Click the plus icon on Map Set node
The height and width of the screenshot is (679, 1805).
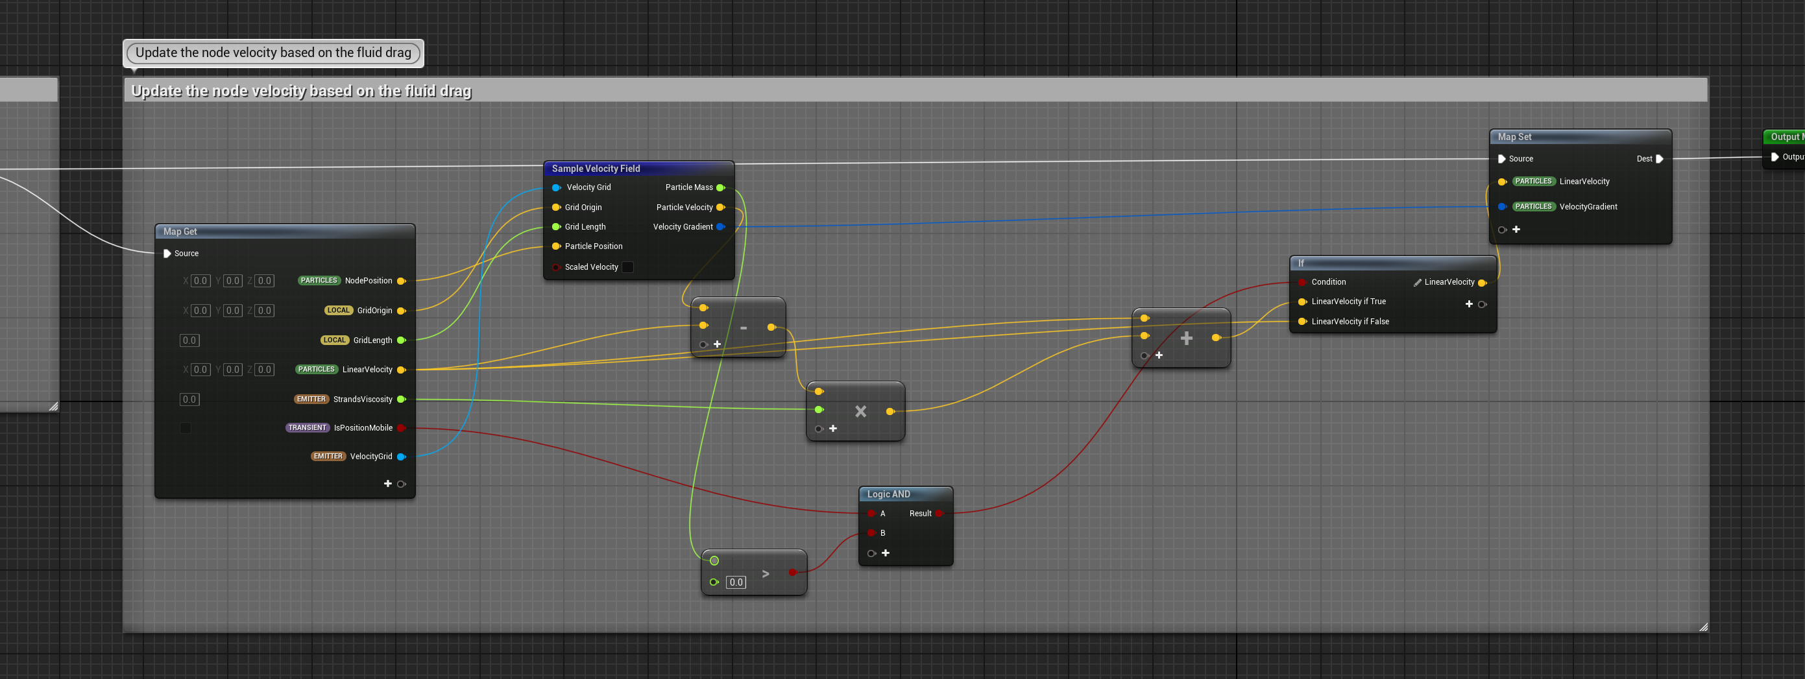(1516, 229)
